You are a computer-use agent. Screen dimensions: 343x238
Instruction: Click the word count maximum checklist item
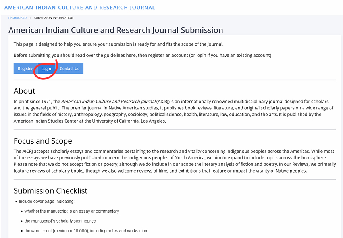pos(86,231)
